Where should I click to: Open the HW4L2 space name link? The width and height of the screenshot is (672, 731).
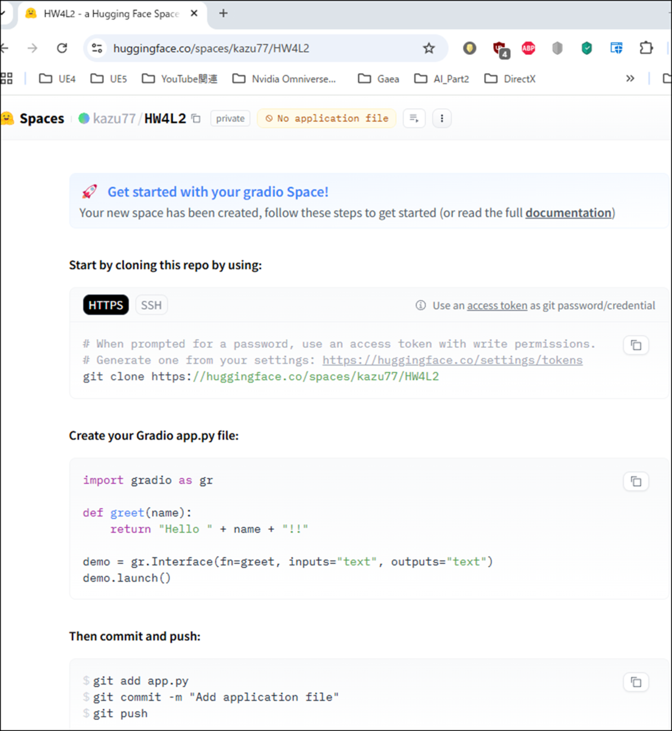click(x=165, y=118)
